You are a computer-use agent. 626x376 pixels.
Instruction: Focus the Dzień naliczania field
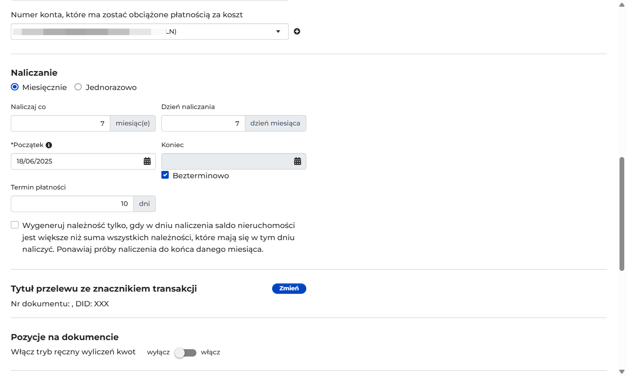click(x=203, y=123)
